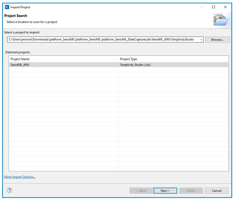This screenshot has height=201, width=235.
Task: Close the Import Project dialog
Action: click(x=226, y=7)
